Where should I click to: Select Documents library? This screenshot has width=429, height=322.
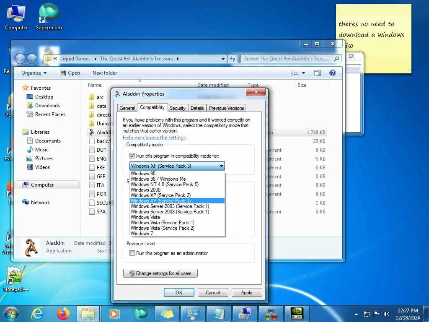(44, 141)
